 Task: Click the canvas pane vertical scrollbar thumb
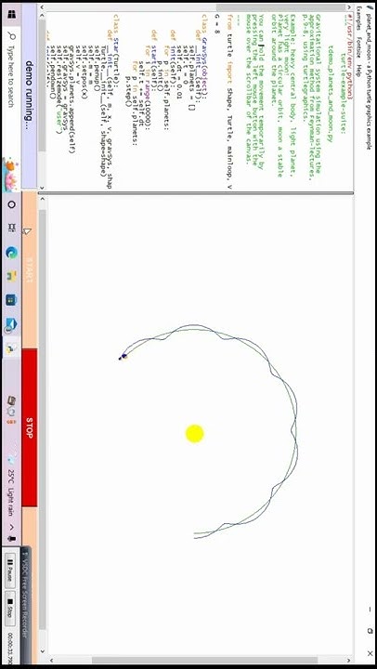pos(204,660)
